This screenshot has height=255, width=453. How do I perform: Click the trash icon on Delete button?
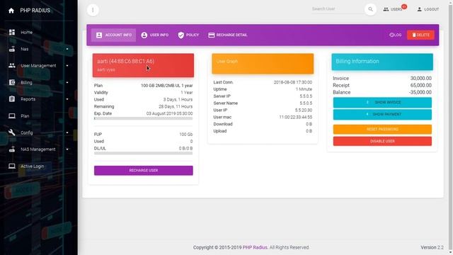point(414,35)
